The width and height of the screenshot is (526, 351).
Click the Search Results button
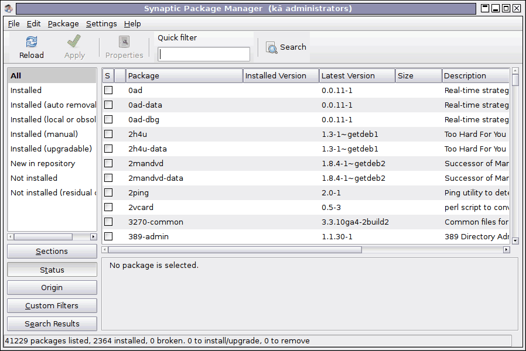pyautogui.click(x=52, y=324)
